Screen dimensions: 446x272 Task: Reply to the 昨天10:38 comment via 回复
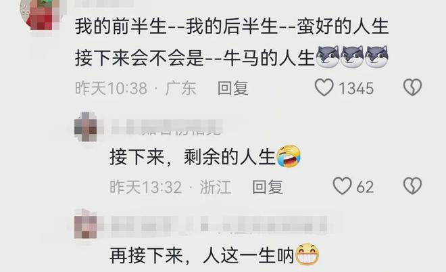click(x=233, y=88)
